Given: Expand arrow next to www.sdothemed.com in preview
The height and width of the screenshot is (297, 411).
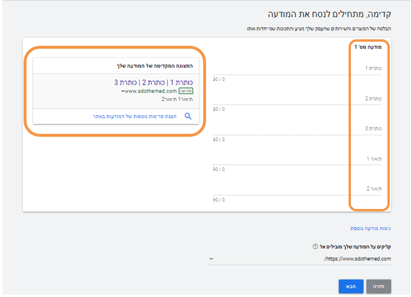Looking at the screenshot, I should click(x=123, y=92).
